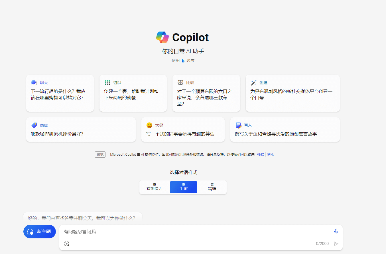Click the Microsoft Copilot AI disclaimer text
The width and height of the screenshot is (386, 254).
(182, 155)
